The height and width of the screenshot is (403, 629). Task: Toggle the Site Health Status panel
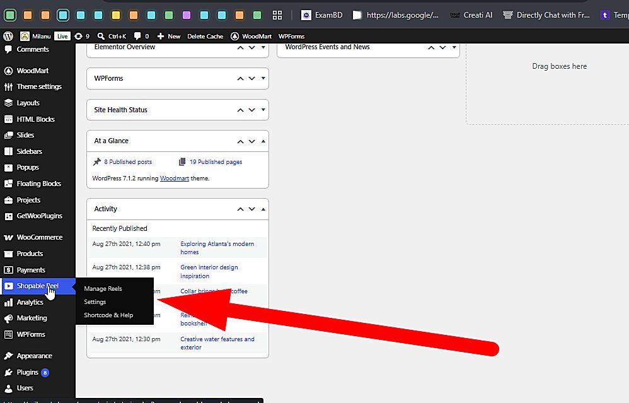pyautogui.click(x=263, y=110)
